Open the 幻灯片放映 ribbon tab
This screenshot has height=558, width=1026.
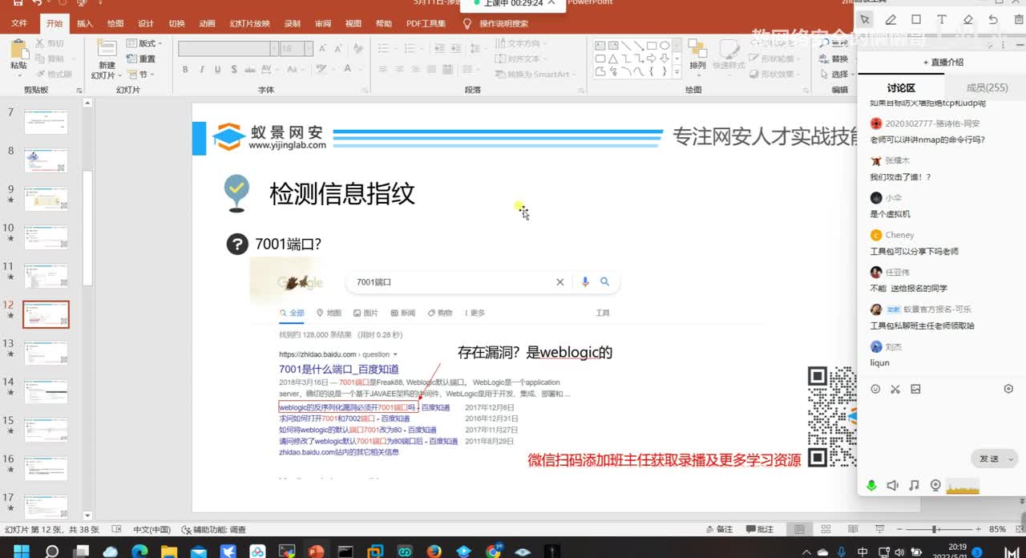click(x=249, y=24)
